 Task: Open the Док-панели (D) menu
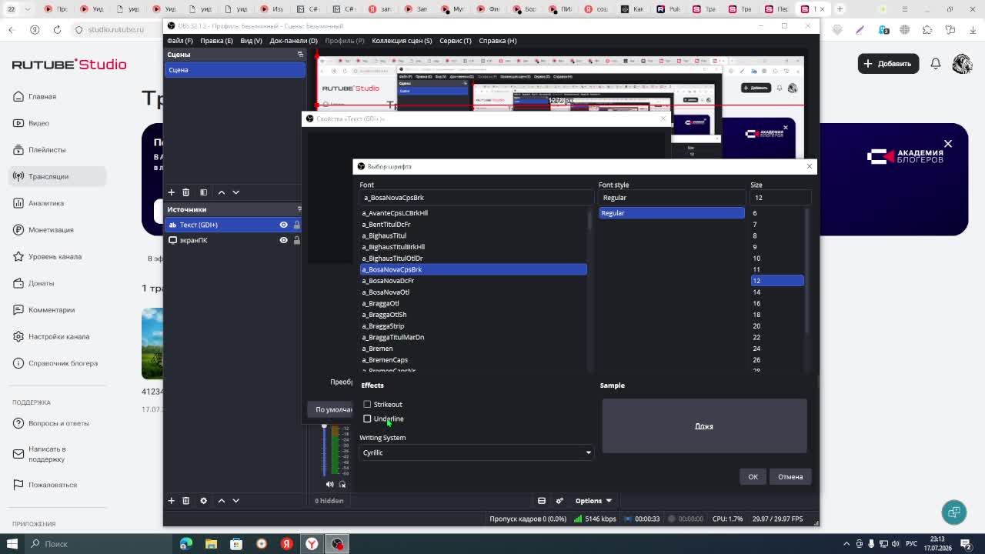pos(293,41)
